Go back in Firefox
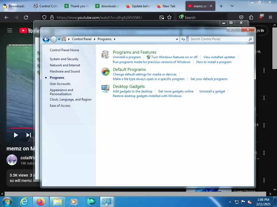The width and height of the screenshot is (277, 207). tap(6, 18)
